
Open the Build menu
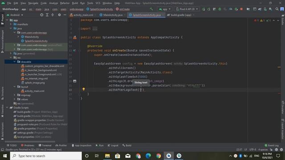pyautogui.click(x=75, y=3)
